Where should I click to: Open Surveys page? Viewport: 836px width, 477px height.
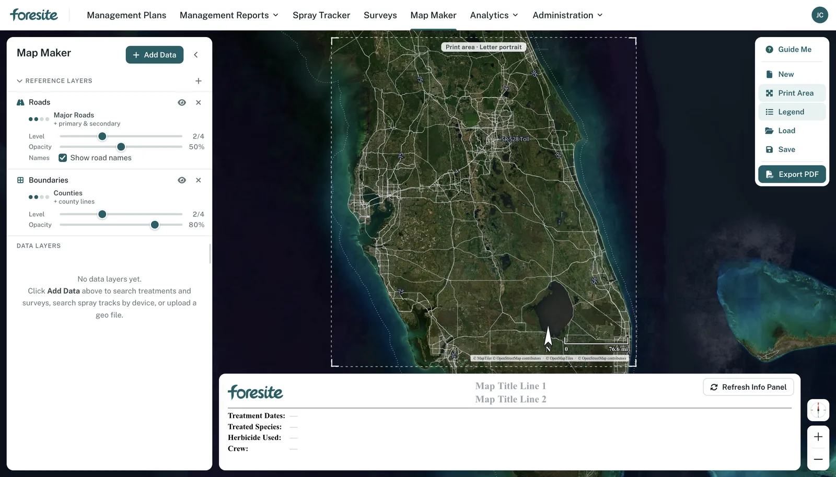(x=380, y=15)
